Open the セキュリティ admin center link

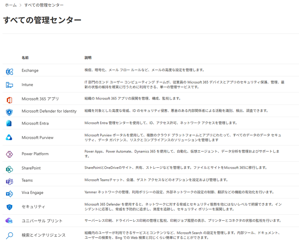pyautogui.click(x=33, y=207)
